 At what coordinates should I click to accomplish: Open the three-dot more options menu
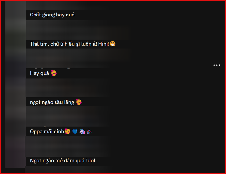pyautogui.click(x=217, y=65)
